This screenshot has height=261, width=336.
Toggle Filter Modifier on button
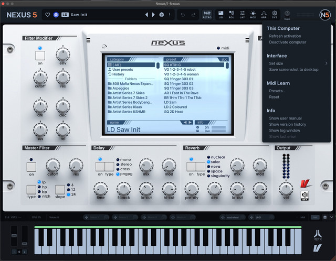(40, 56)
